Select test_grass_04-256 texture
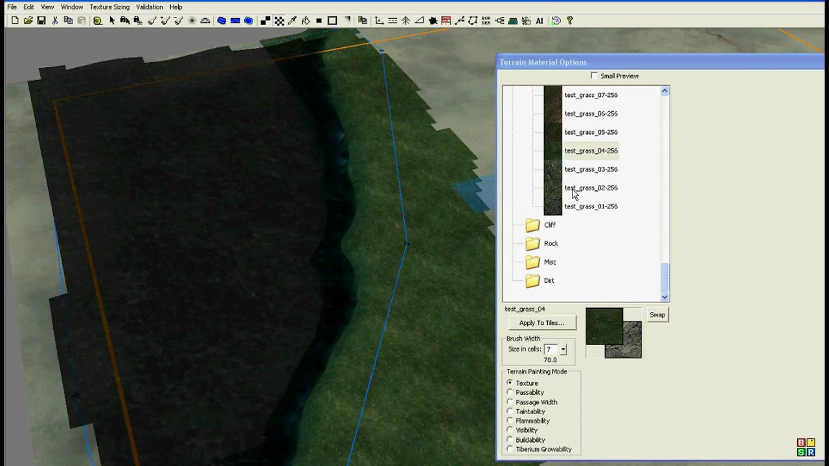Viewport: 829px width, 466px height. [x=591, y=151]
